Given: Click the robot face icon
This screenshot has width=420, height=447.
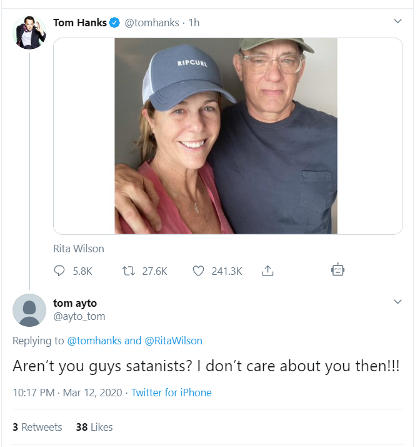Looking at the screenshot, I should coord(337,270).
